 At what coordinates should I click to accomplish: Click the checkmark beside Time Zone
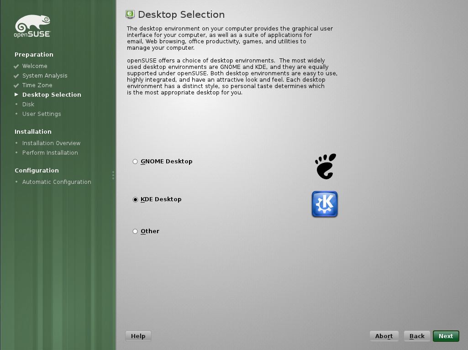[x=16, y=85]
